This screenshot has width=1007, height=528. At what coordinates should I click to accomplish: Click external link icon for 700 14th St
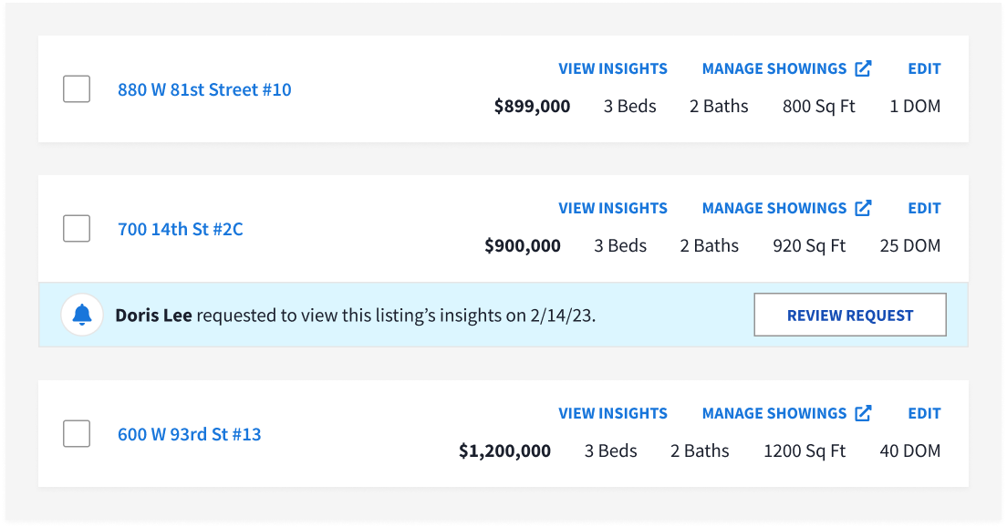[x=863, y=208]
